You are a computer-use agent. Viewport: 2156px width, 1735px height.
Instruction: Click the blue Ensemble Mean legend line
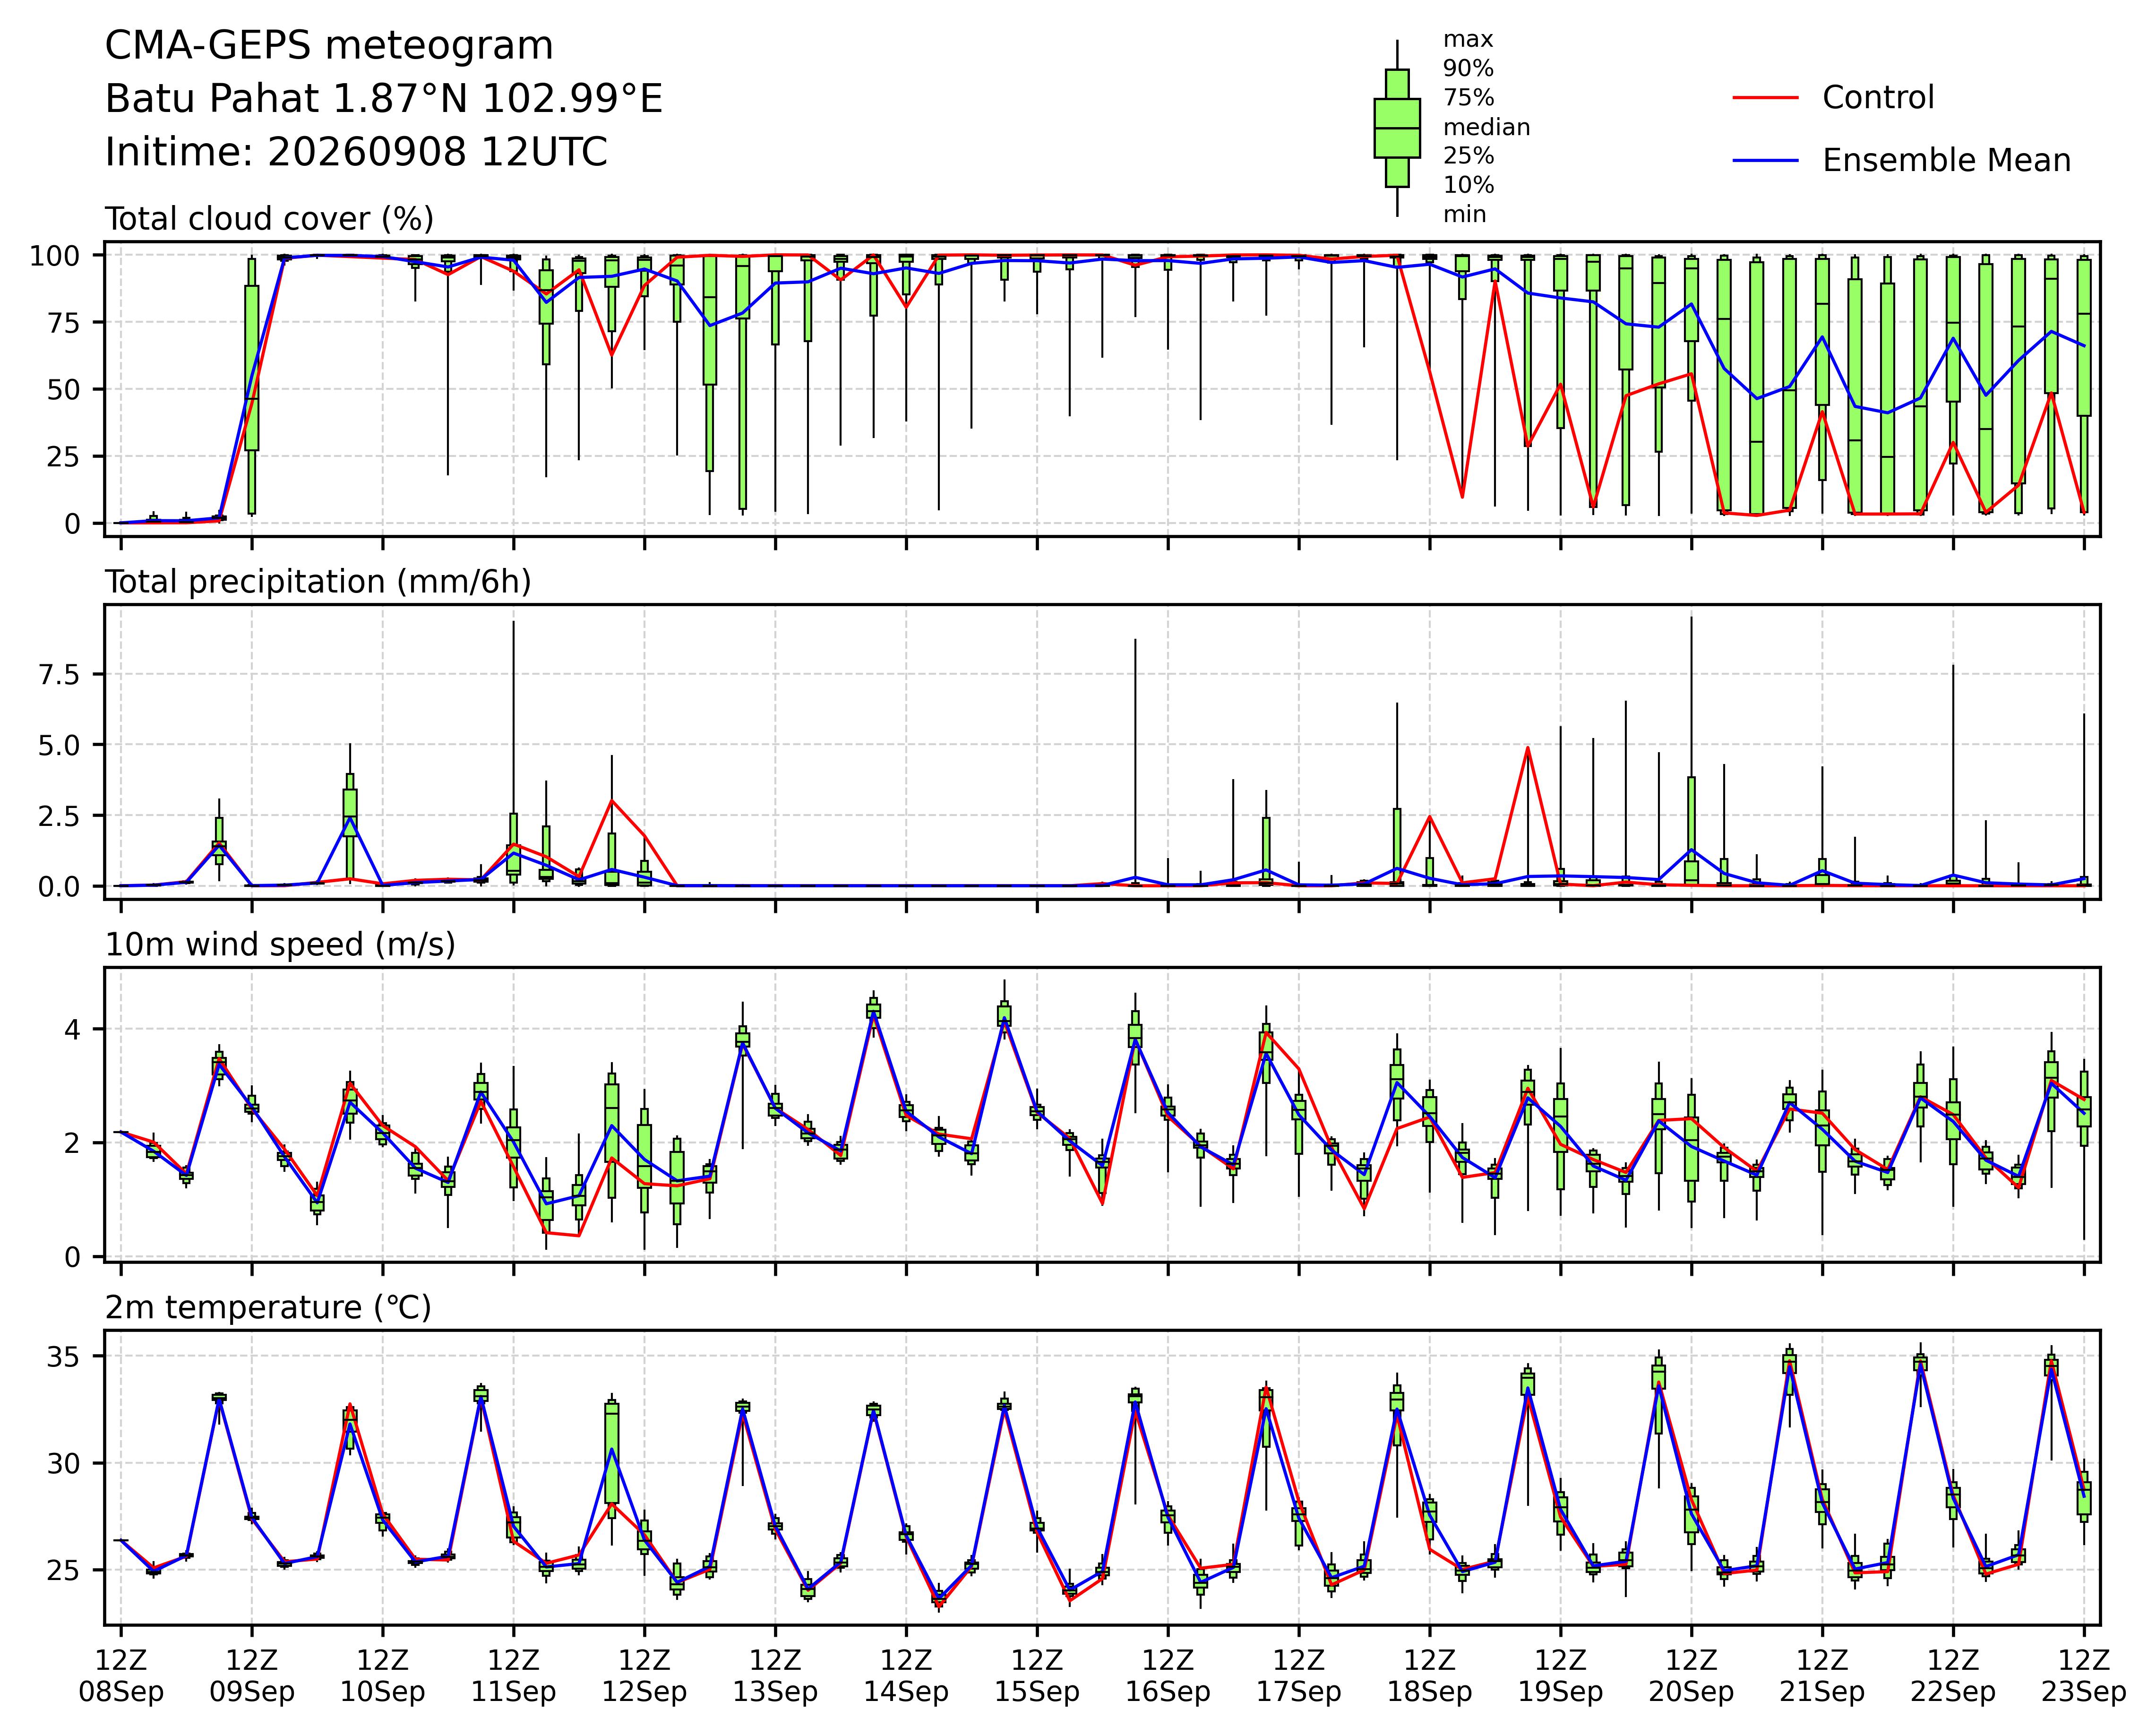[1765, 161]
